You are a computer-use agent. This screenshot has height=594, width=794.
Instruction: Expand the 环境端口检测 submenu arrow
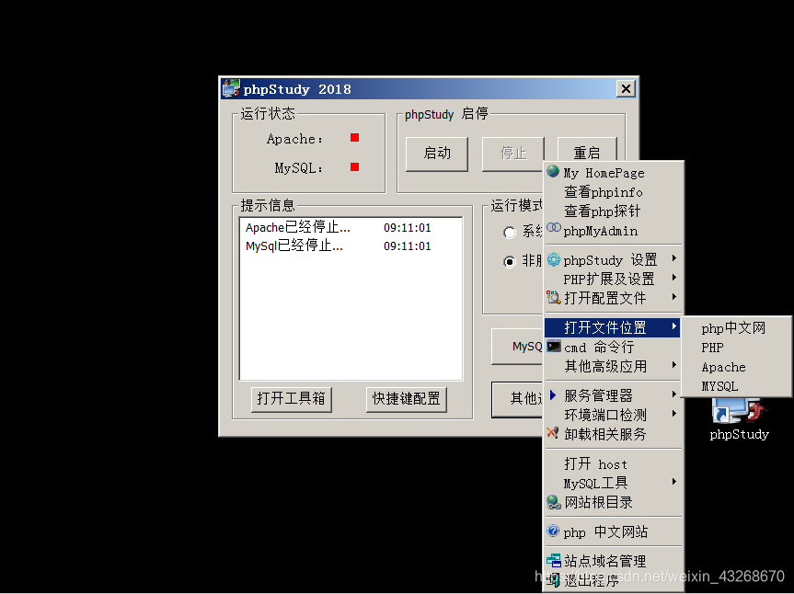click(x=674, y=414)
